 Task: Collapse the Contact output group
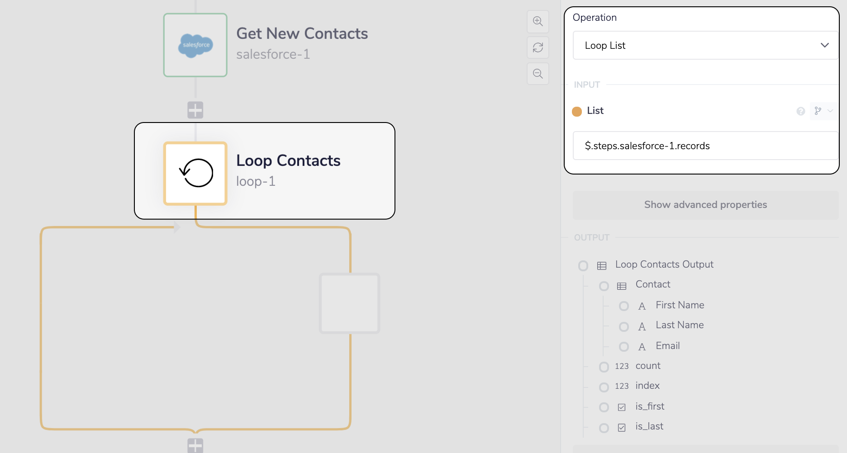pos(604,286)
